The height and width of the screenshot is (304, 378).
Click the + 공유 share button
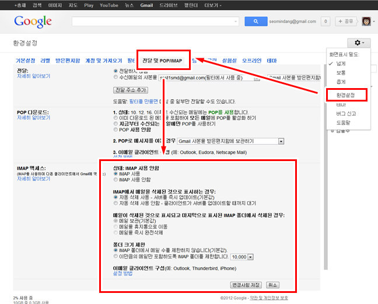(346, 22)
